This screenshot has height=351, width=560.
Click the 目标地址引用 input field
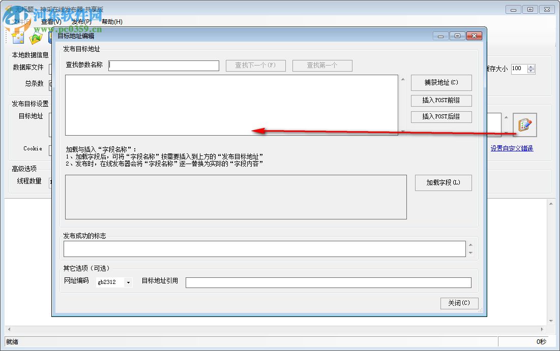click(x=329, y=282)
